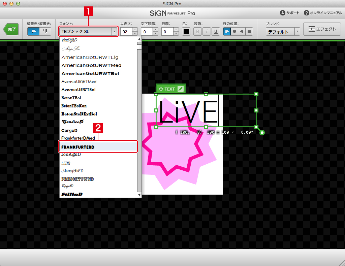Open the エフェクト effects panel
Viewport: 345px width, 266px height.
(x=322, y=29)
